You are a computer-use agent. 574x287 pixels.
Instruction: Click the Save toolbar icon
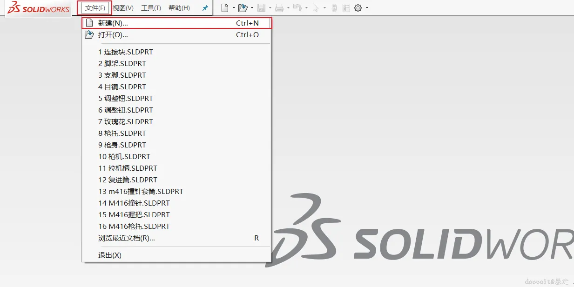click(261, 8)
